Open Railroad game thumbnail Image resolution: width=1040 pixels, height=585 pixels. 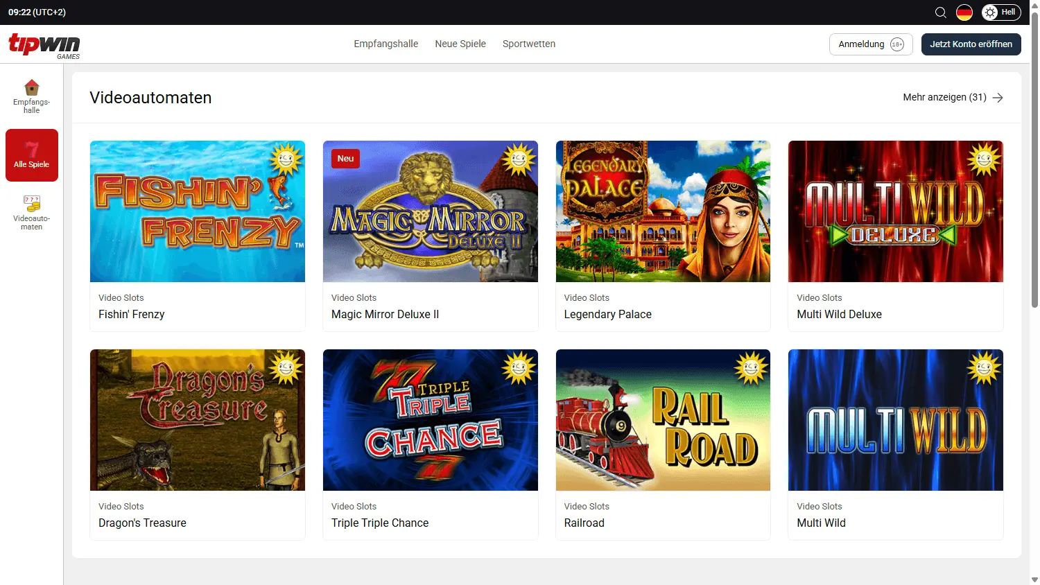pos(663,420)
